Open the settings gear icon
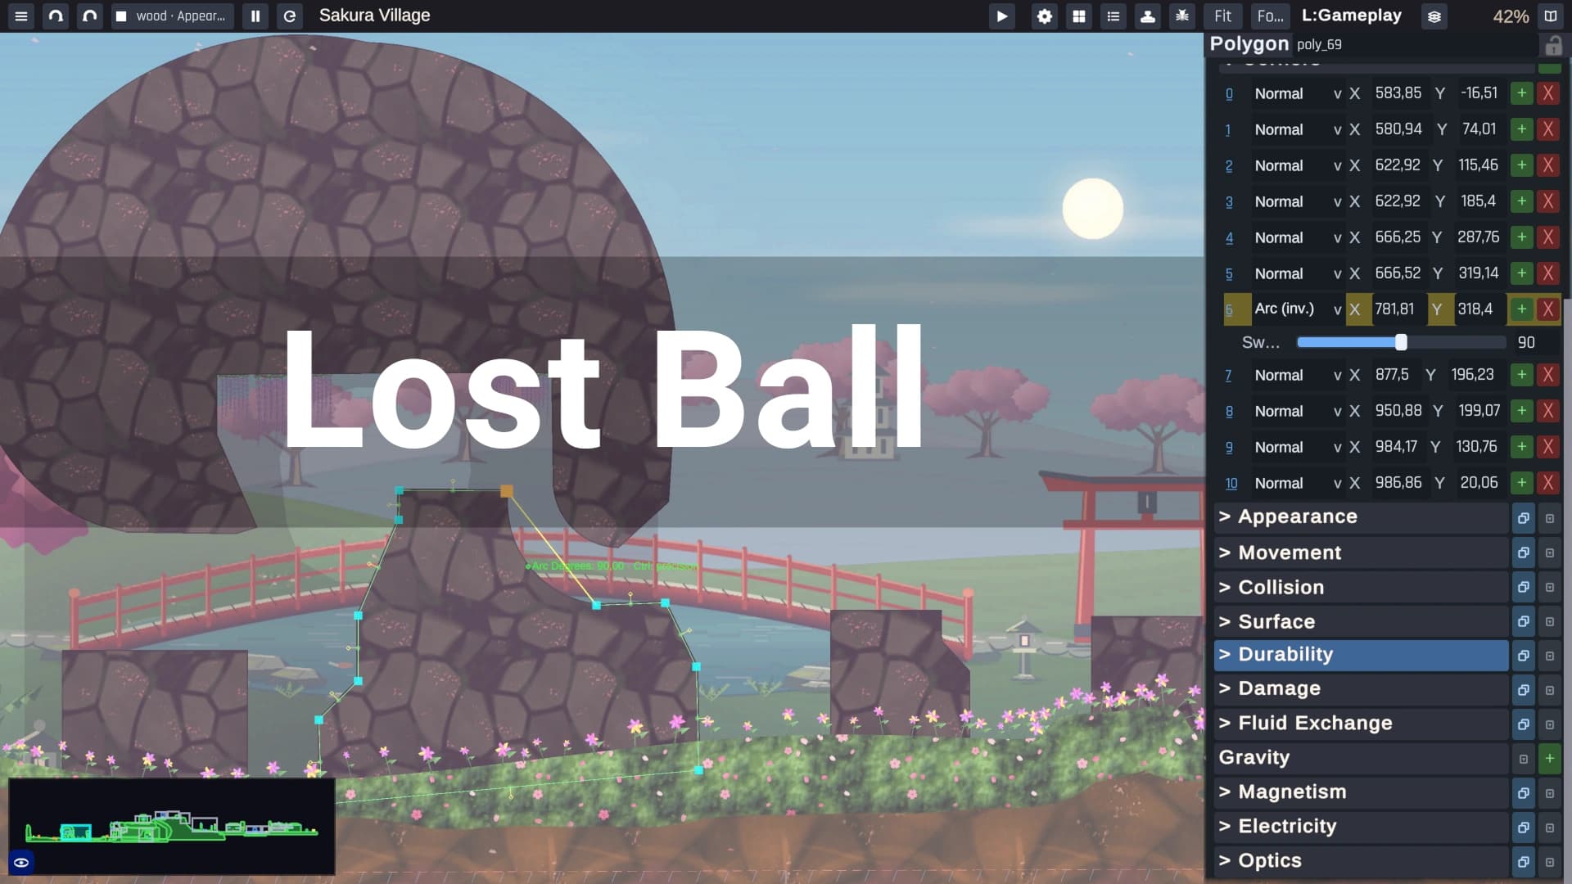Screen dimensions: 1572x884 click(1044, 16)
